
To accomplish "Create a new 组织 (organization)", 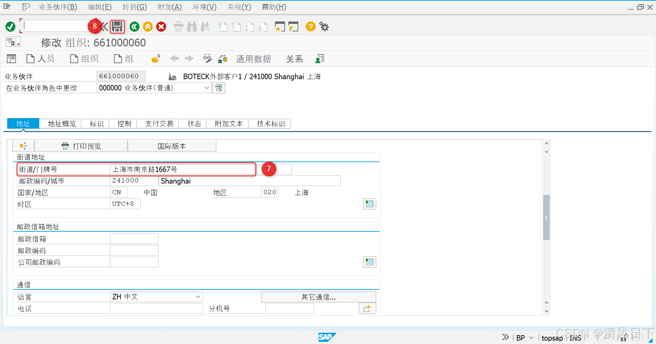I will (84, 58).
